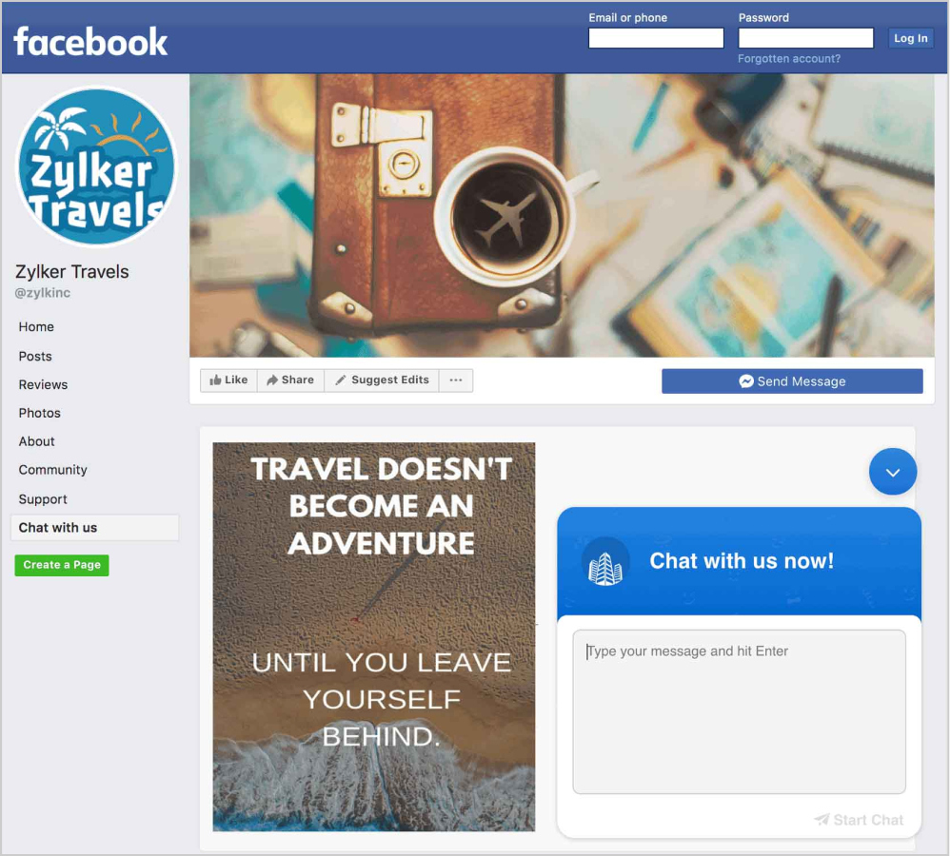Open the Reviews sidebar item
Screen dimensions: 950x856
43,384
